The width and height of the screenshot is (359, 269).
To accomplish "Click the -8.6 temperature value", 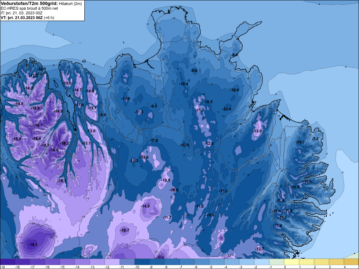I will [x=103, y=115].
